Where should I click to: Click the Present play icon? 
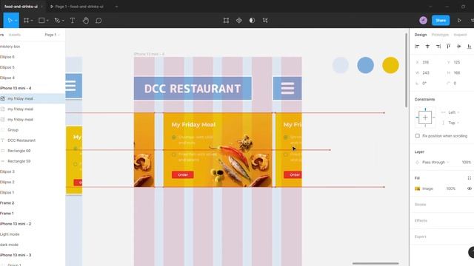459,20
